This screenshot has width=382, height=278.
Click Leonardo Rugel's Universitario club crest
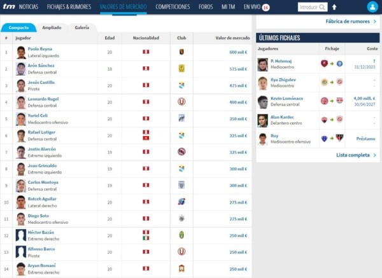(x=181, y=101)
